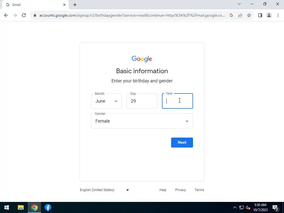This screenshot has width=284, height=213.
Task: Open the Privacy link
Action: pos(180,190)
